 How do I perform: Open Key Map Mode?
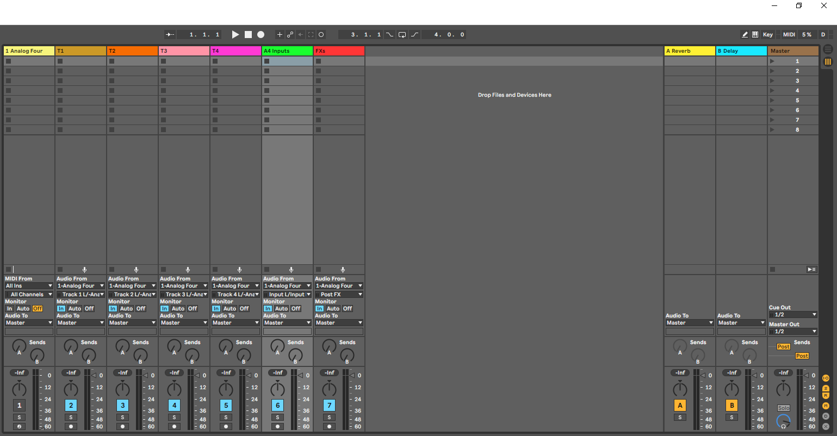(x=767, y=34)
